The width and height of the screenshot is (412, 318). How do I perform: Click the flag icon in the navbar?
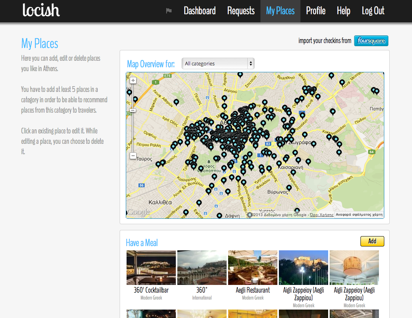coord(168,11)
